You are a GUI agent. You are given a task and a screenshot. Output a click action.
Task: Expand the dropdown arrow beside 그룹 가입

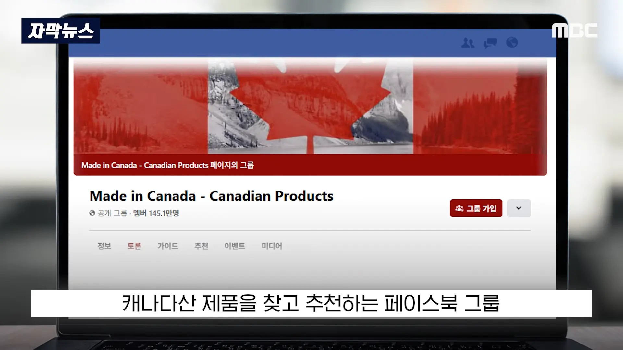(x=519, y=208)
